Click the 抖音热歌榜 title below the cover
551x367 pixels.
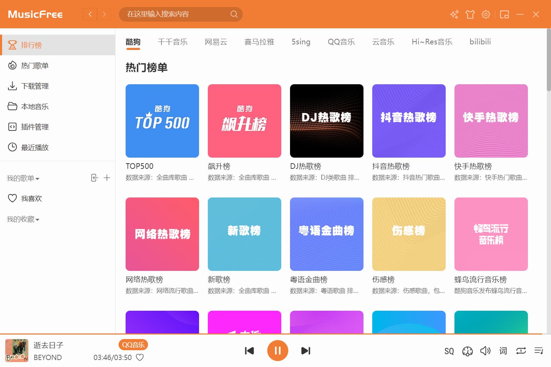(391, 166)
